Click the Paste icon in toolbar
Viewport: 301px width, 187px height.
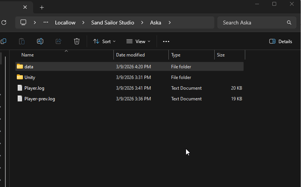pos(22,41)
